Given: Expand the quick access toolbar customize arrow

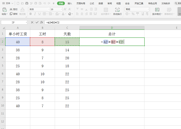Looking at the screenshot, I should (53, 3).
